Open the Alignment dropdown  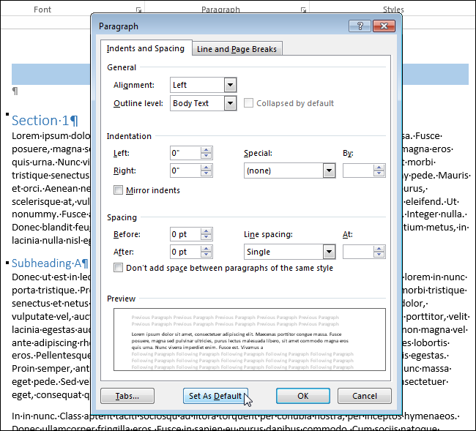[230, 85]
